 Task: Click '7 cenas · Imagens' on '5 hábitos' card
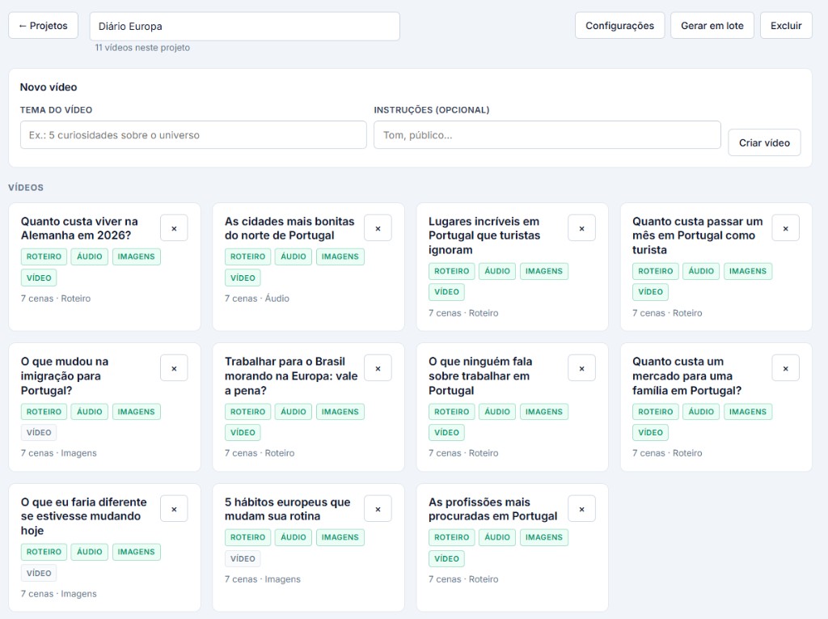click(263, 579)
